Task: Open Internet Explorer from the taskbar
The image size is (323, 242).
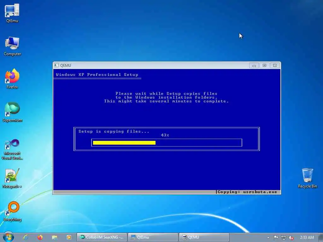Action: pyautogui.click(x=26, y=237)
